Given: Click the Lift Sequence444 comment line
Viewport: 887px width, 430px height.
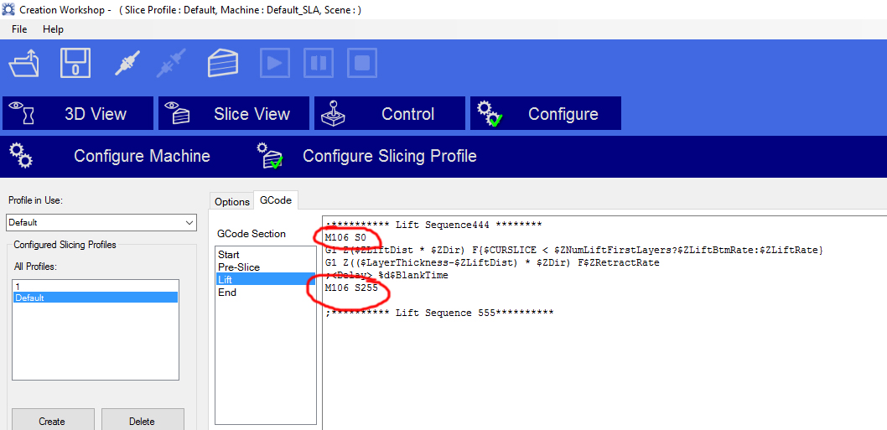Looking at the screenshot, I should [x=434, y=225].
